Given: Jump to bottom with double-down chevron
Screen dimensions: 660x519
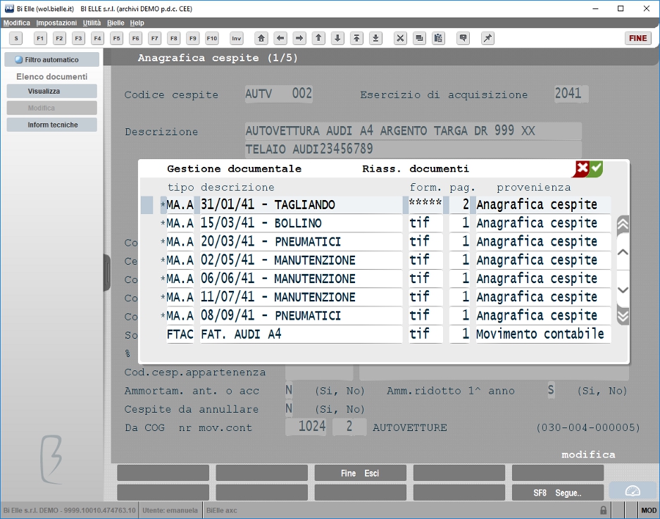Looking at the screenshot, I should 623,315.
